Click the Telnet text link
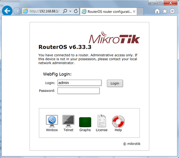The width and height of the screenshot is (179, 158). point(68,130)
